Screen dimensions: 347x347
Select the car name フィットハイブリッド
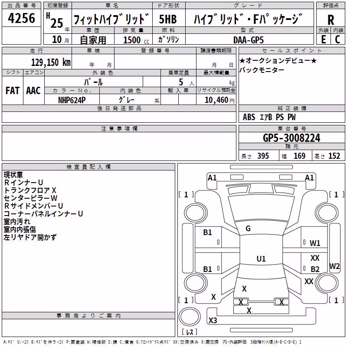(x=111, y=19)
